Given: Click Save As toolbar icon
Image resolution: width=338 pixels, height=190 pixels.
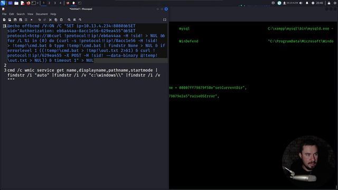Looking at the screenshot, I should tap(21, 20).
